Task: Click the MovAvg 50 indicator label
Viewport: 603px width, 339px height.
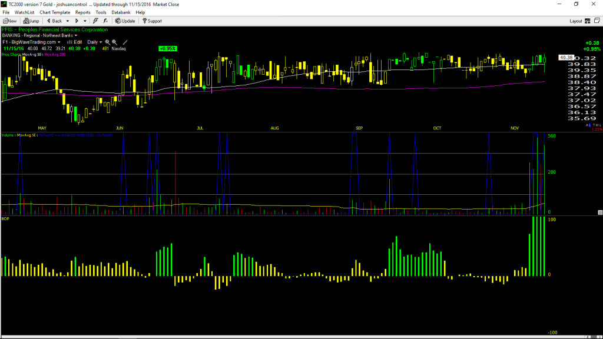Action: coord(32,55)
